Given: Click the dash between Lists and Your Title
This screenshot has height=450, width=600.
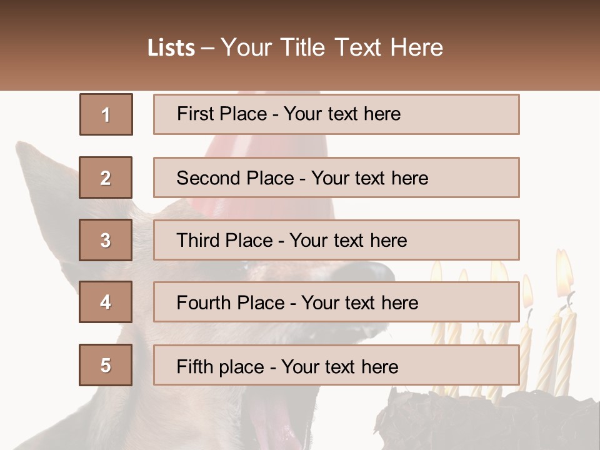Looking at the screenshot, I should pyautogui.click(x=207, y=47).
